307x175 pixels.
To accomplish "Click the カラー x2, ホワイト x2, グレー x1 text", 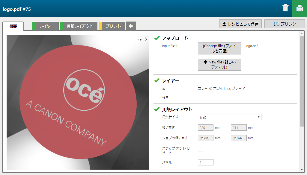I will point(222,88).
